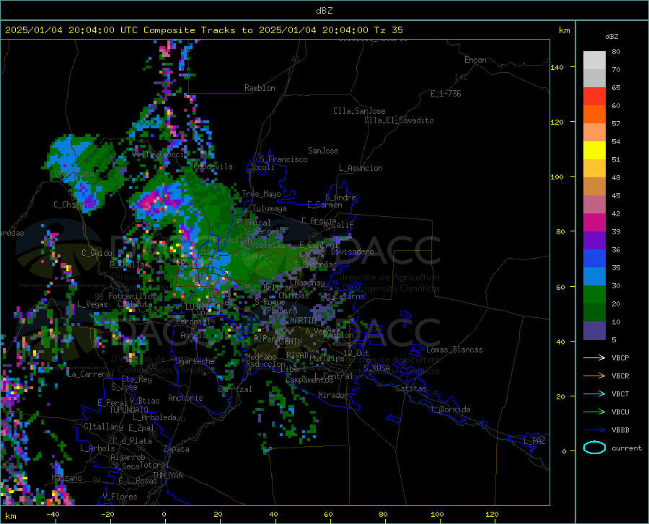This screenshot has height=524, width=649.
Task: Click the 'SanJose' place label
Action: click(x=323, y=151)
